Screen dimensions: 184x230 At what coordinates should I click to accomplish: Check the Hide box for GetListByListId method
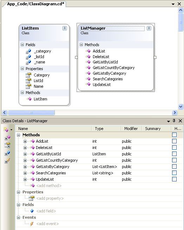click(x=174, y=154)
